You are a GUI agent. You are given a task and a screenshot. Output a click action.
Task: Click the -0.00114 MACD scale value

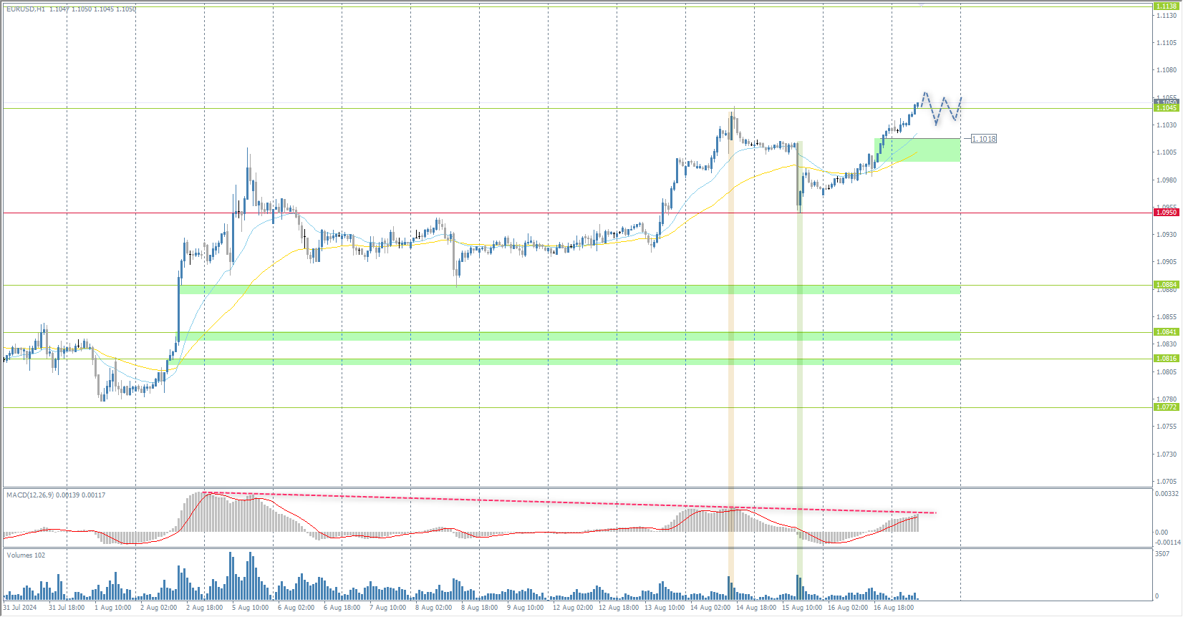(1168, 543)
